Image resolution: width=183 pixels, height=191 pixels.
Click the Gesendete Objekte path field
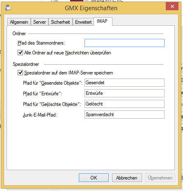pos(124,83)
